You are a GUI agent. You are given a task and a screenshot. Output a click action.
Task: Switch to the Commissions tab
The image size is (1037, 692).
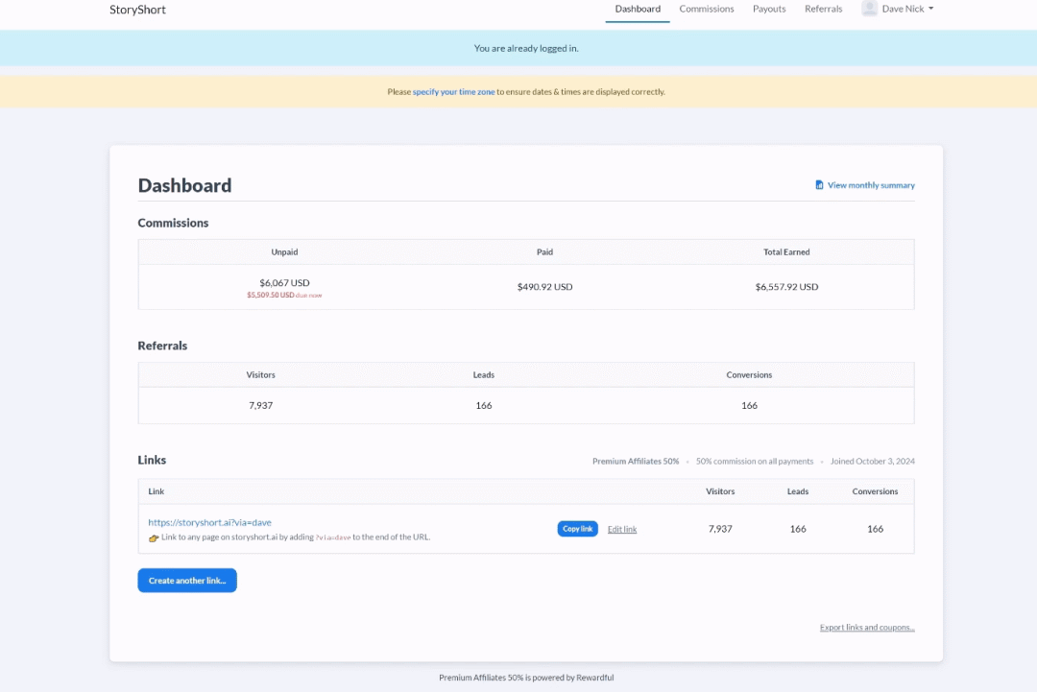pyautogui.click(x=707, y=9)
